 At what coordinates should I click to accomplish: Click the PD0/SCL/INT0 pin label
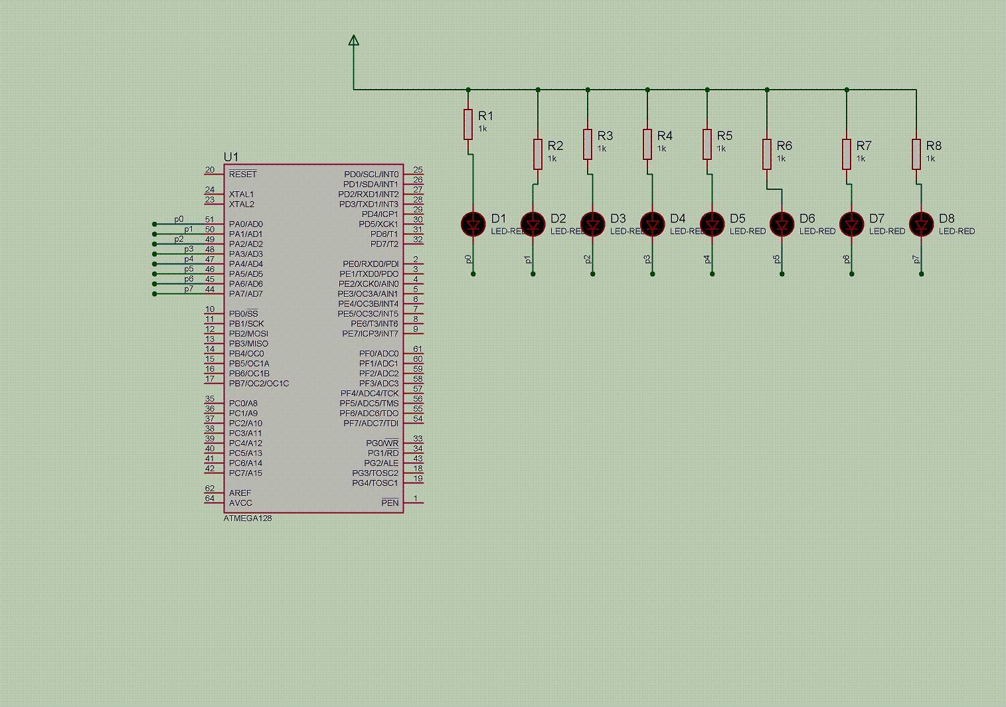tap(371, 174)
